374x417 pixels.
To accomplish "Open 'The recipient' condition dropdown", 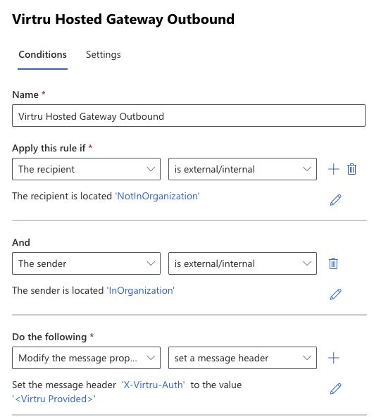I will [x=86, y=169].
